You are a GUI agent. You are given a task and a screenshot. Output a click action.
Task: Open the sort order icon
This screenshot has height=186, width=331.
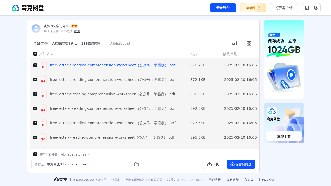[235, 43]
